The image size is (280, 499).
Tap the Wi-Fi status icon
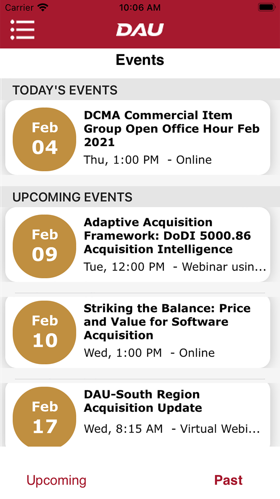coord(43,8)
